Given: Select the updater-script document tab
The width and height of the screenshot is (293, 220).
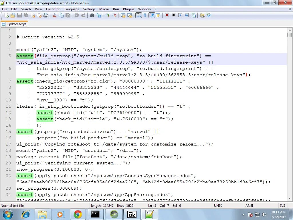Looking at the screenshot, I should pyautogui.click(x=14, y=24).
